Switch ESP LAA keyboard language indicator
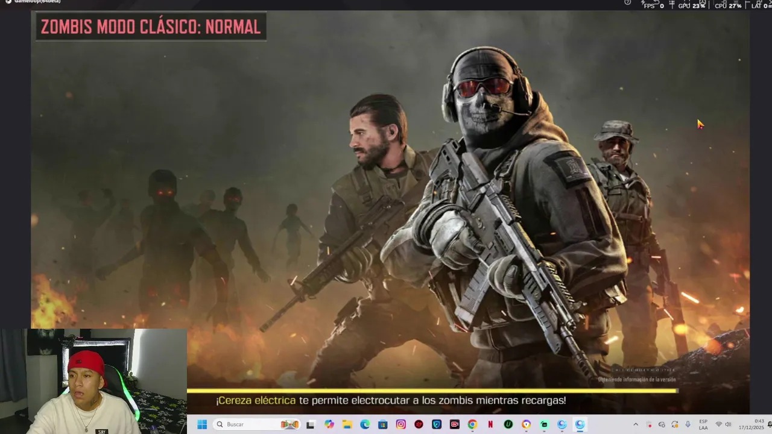 703,424
